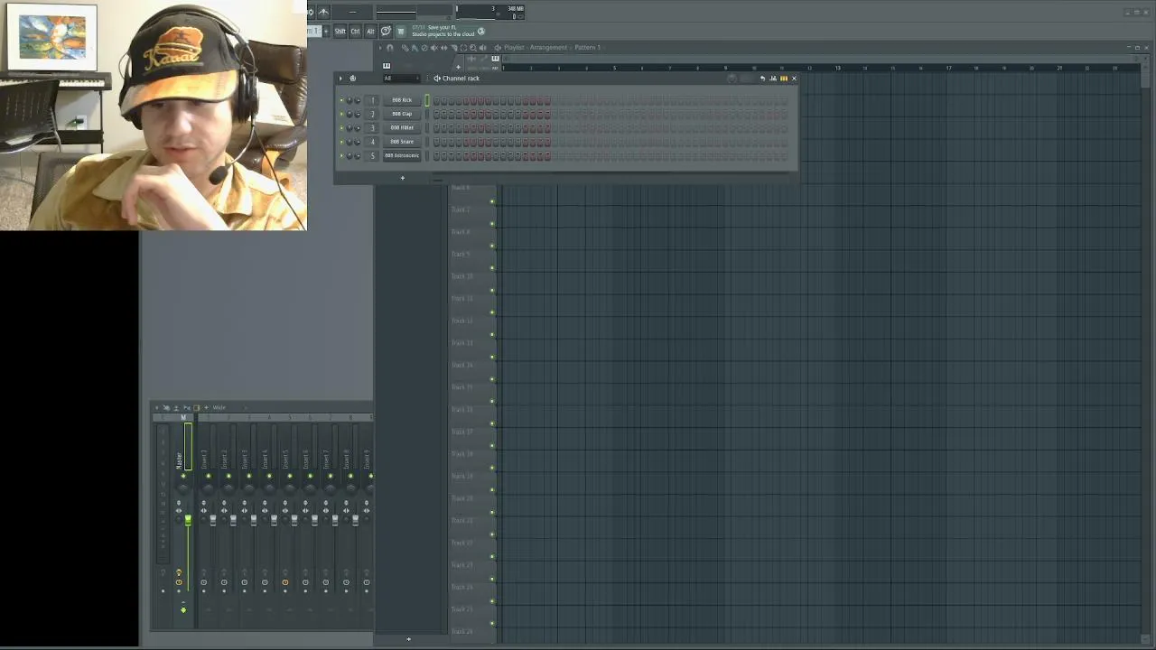Image resolution: width=1156 pixels, height=650 pixels.
Task: Open the Channel rack options menu arrow
Action: (x=341, y=79)
